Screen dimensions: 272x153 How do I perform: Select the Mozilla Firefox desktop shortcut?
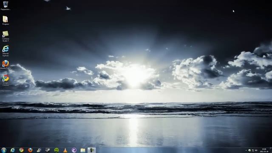coord(6,65)
